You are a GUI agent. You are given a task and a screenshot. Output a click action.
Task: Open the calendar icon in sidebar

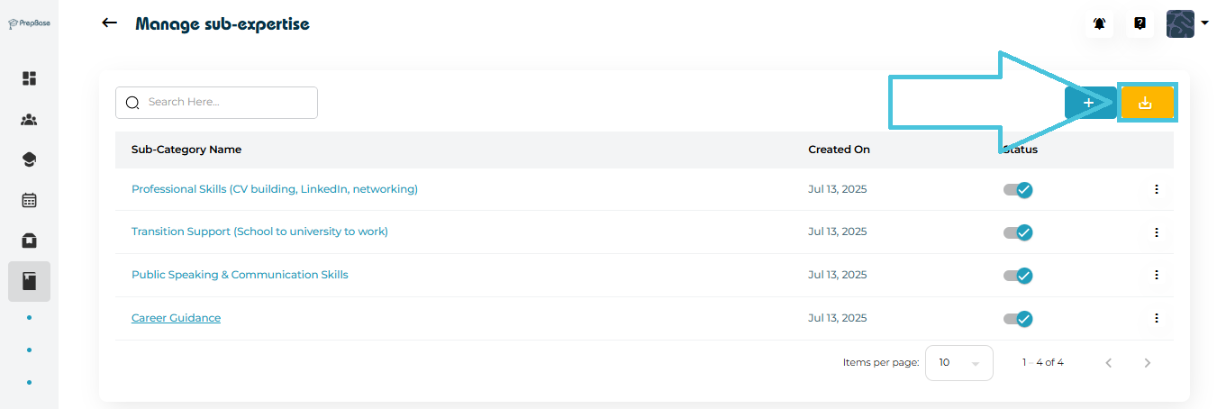[29, 200]
